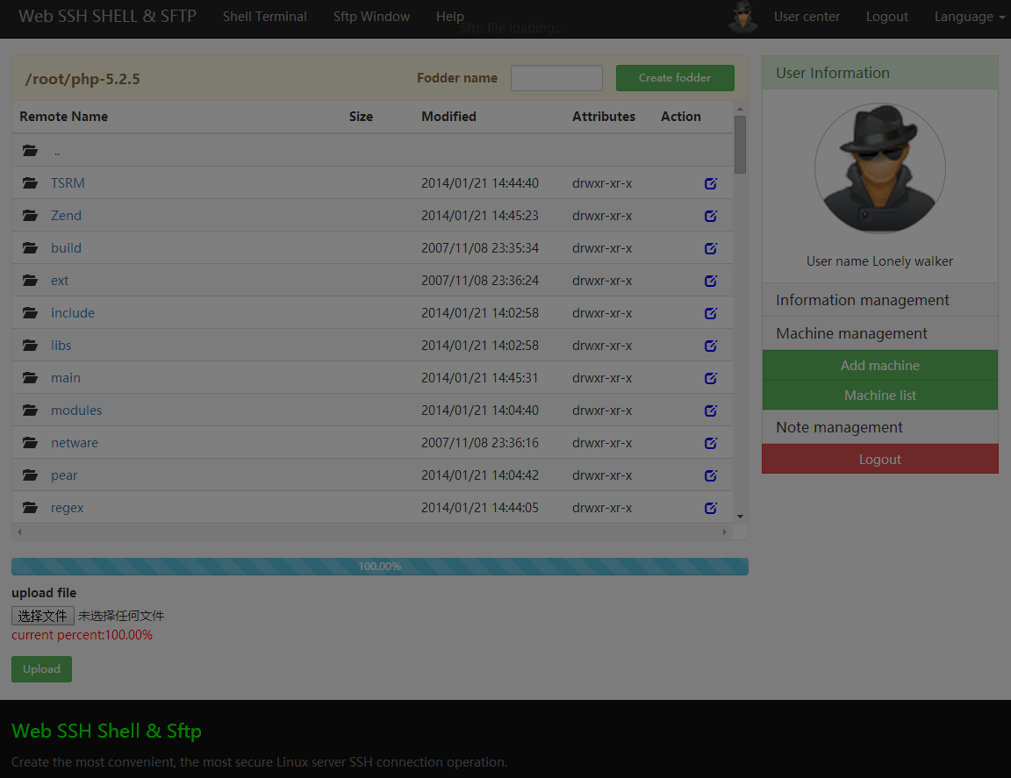Click Create fodder button
Image resolution: width=1011 pixels, height=778 pixels.
674,78
